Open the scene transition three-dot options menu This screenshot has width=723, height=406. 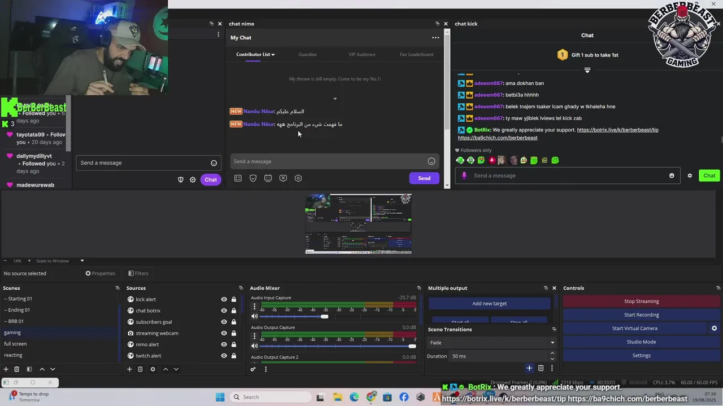pyautogui.click(x=552, y=368)
